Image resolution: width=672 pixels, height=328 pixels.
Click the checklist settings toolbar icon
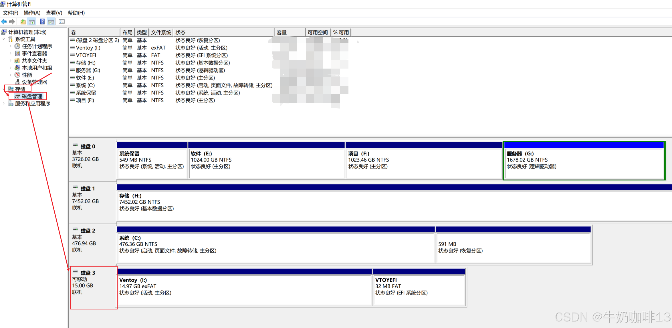(x=62, y=22)
